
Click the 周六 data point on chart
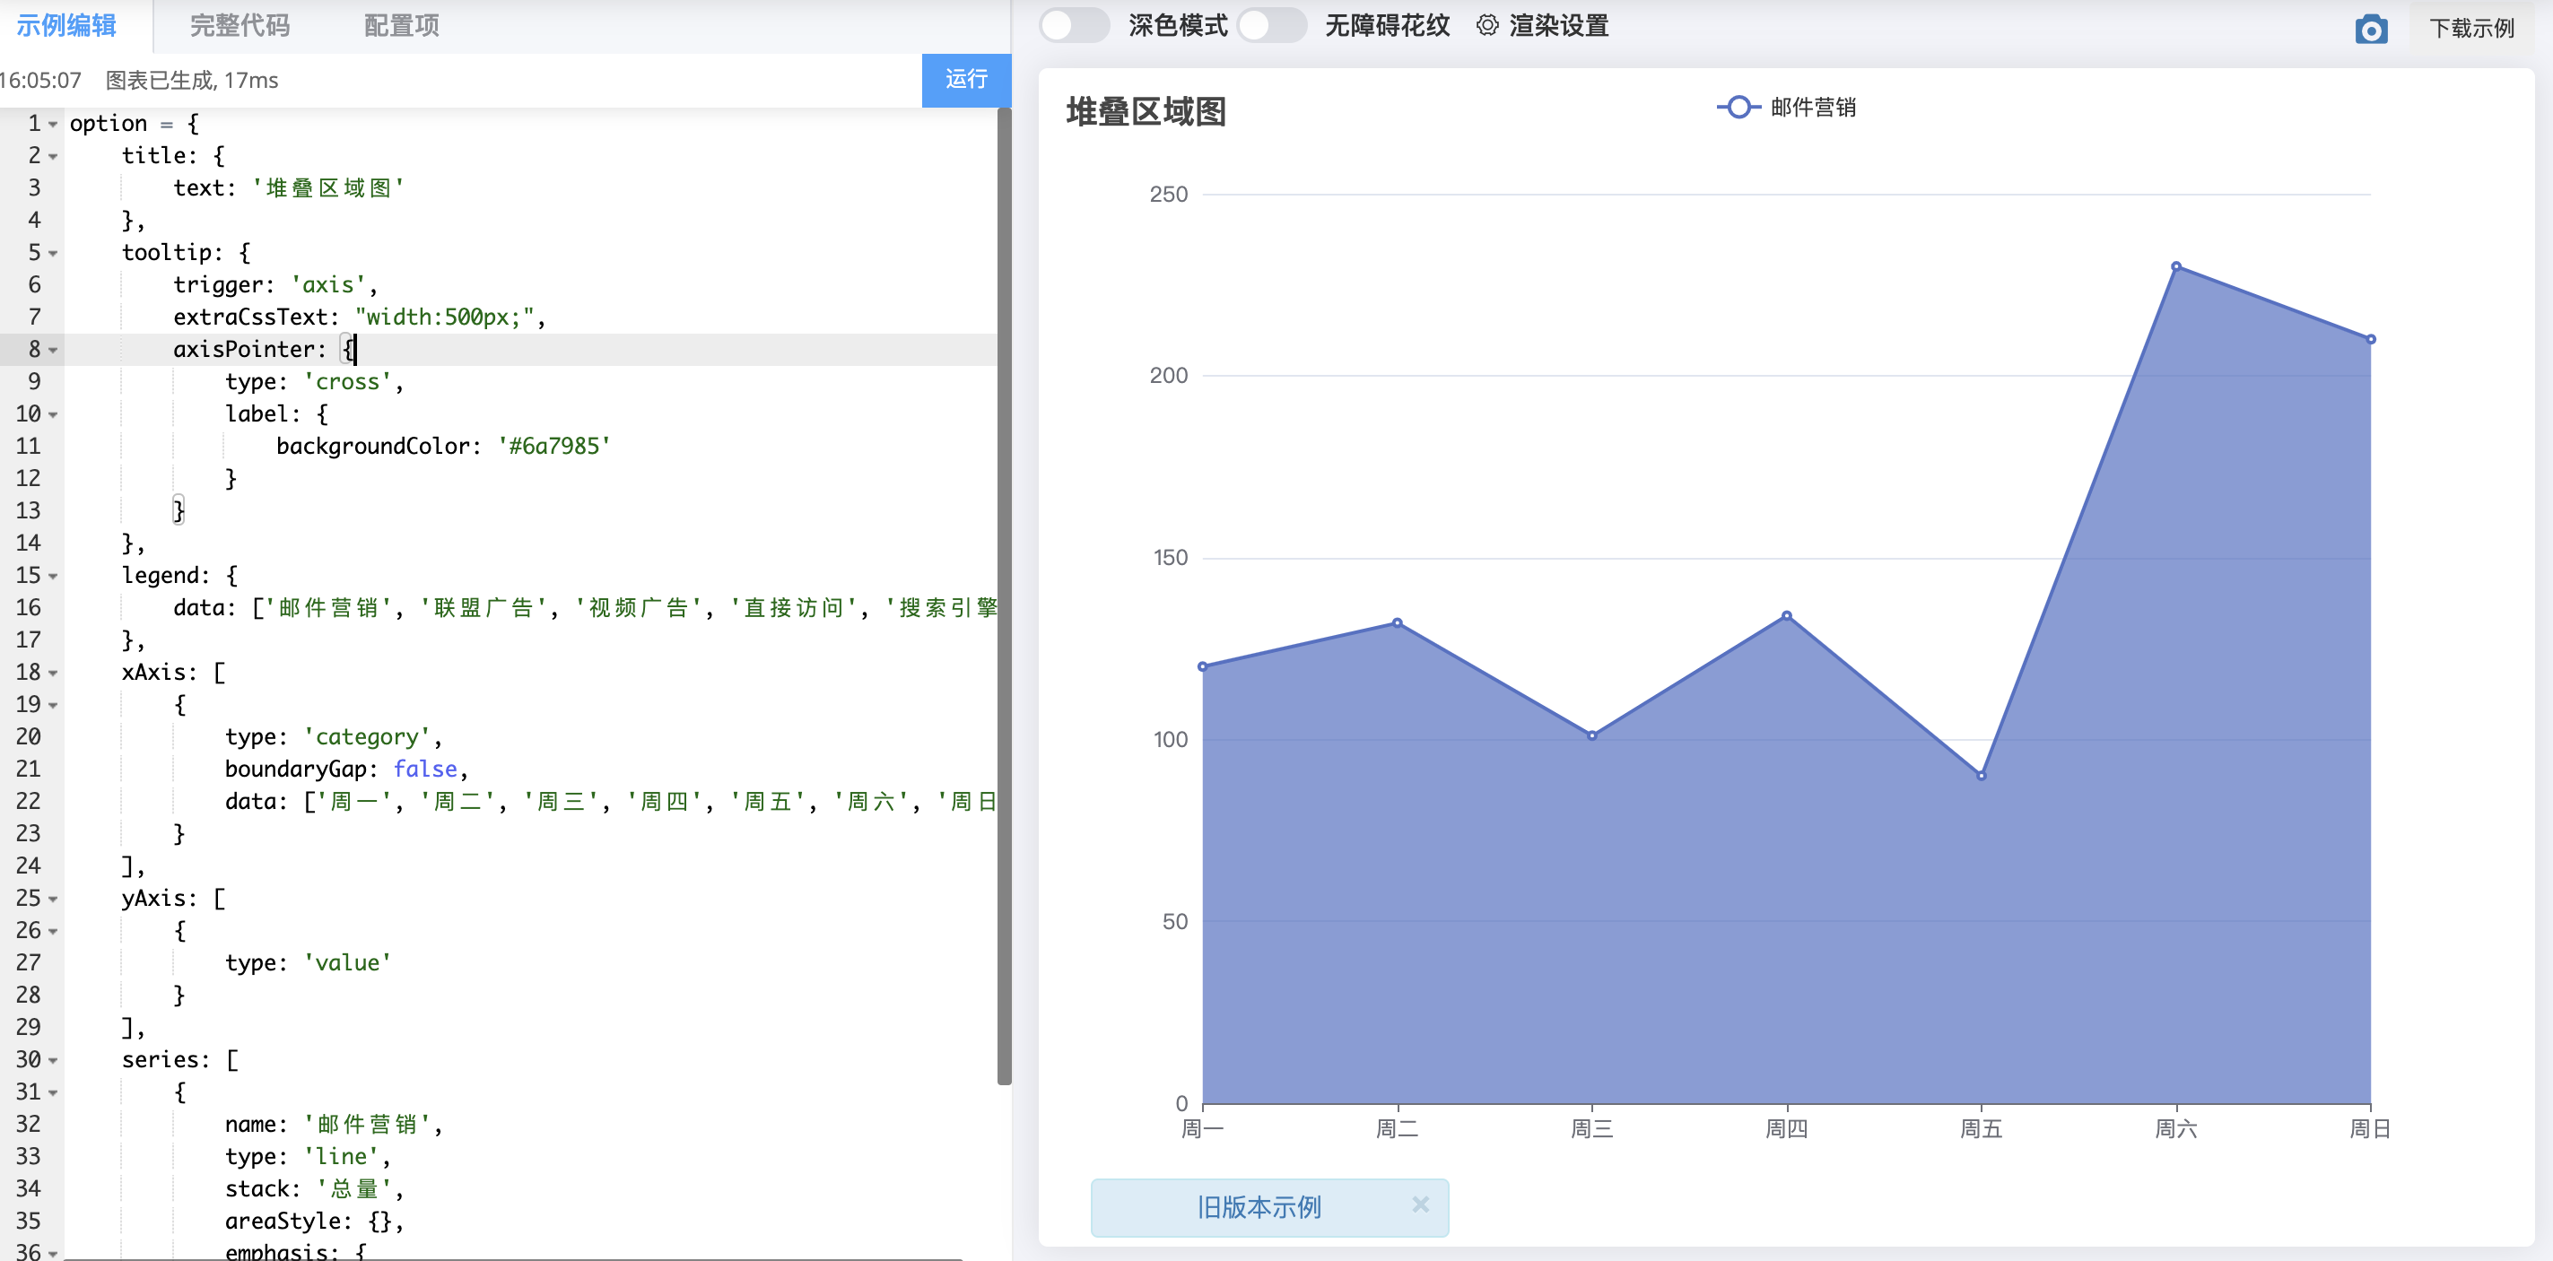2175,266
